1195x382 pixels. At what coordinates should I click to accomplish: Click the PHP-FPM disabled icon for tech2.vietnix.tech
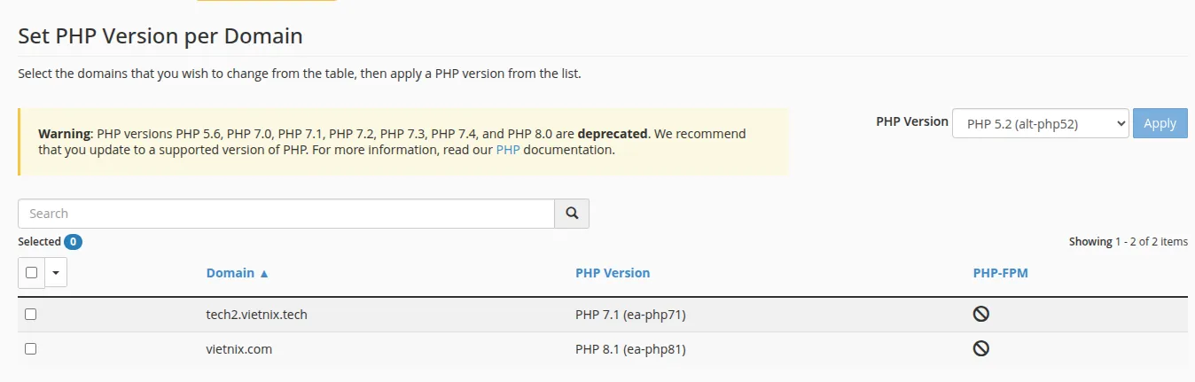(981, 314)
